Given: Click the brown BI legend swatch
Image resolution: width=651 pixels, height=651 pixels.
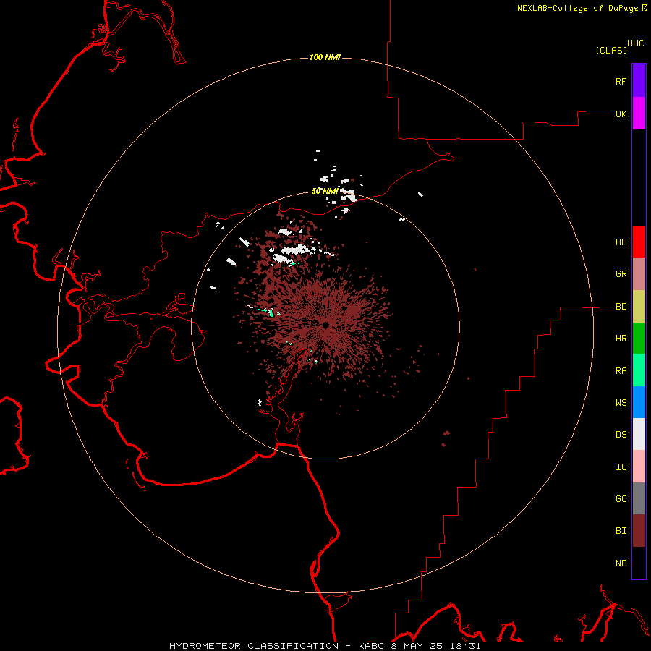Looking at the screenshot, I should pyautogui.click(x=639, y=531).
